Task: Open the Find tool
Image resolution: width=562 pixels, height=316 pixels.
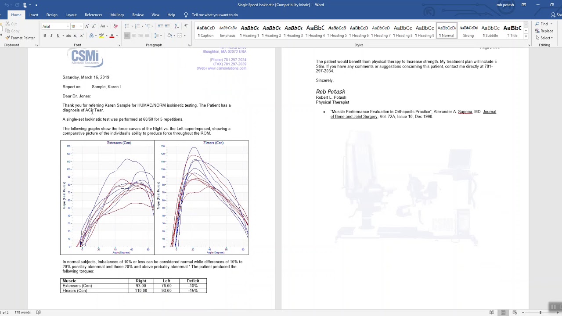Action: (542, 24)
